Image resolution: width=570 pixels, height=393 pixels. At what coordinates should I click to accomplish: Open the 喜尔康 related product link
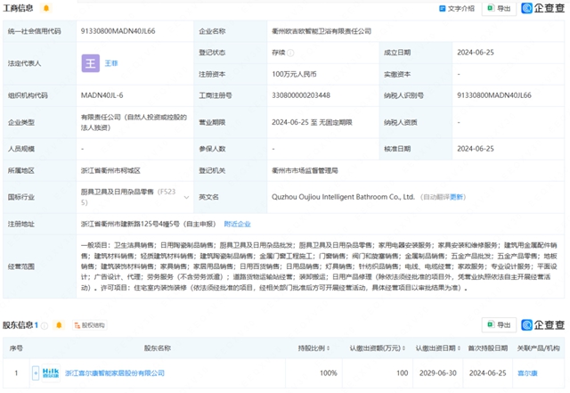tap(527, 373)
